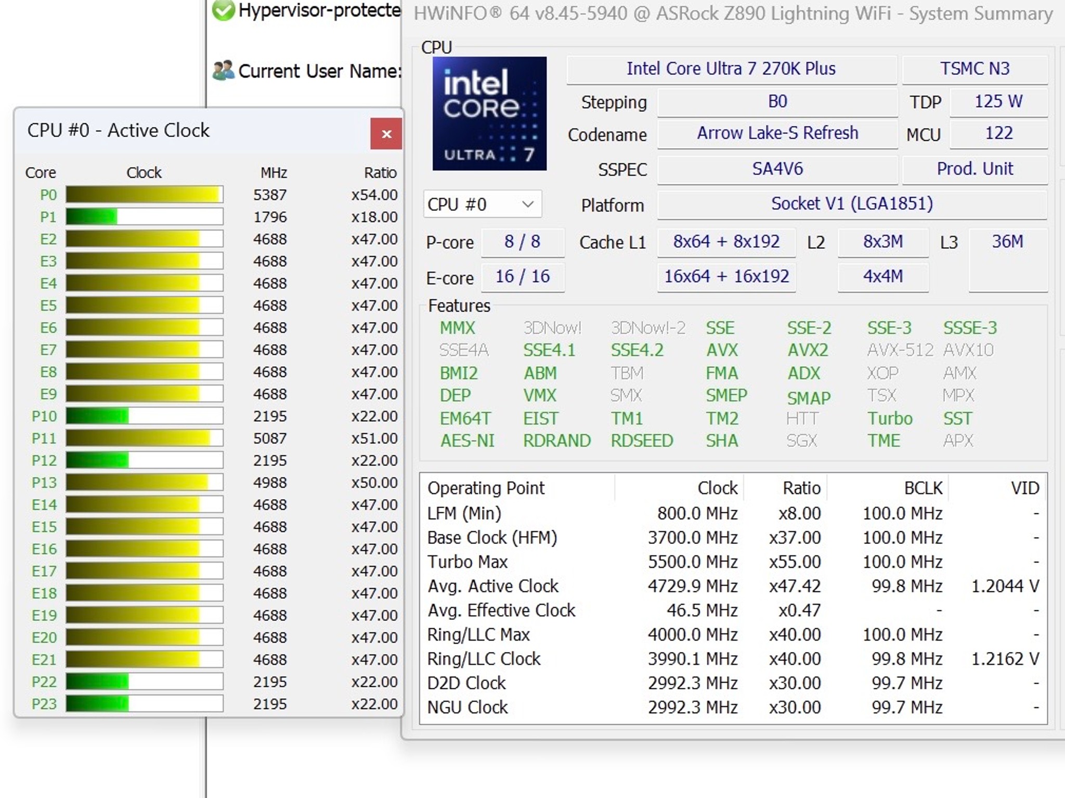Click the P10 core label

pyautogui.click(x=44, y=416)
